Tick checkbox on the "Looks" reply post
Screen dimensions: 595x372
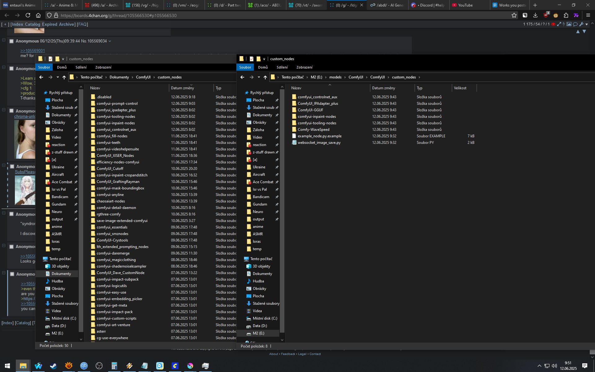click(x=11, y=247)
